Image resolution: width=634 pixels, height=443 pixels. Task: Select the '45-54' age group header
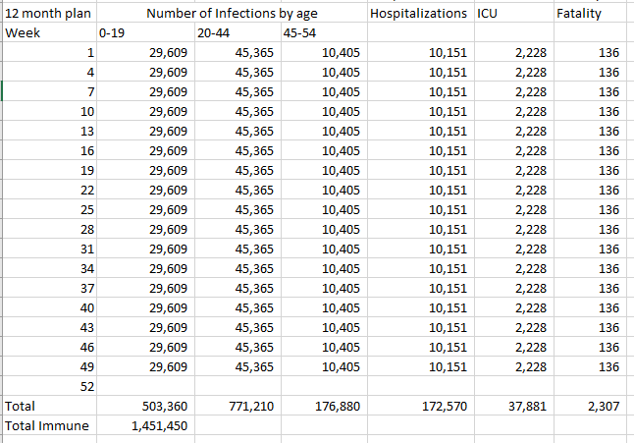298,32
